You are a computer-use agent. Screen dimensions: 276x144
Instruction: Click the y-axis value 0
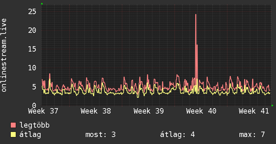click(x=34, y=105)
